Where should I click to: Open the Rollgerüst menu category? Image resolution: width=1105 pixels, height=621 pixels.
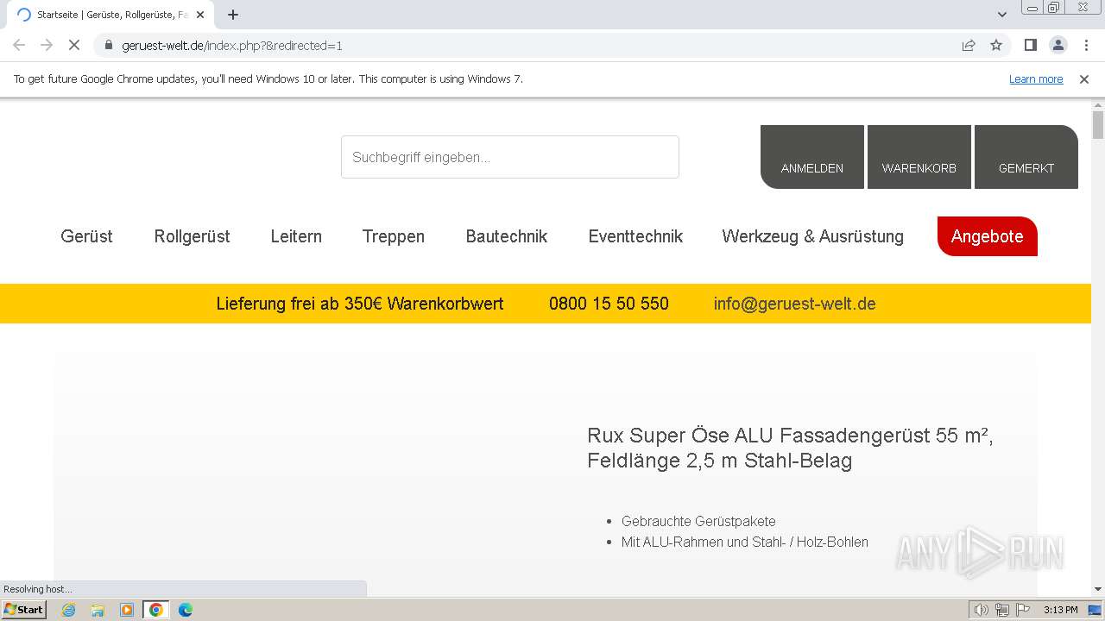point(192,236)
